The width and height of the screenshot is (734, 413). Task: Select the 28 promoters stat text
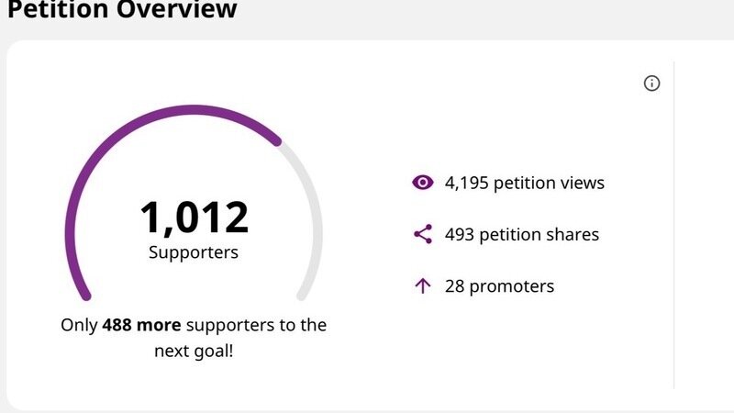pyautogui.click(x=499, y=286)
